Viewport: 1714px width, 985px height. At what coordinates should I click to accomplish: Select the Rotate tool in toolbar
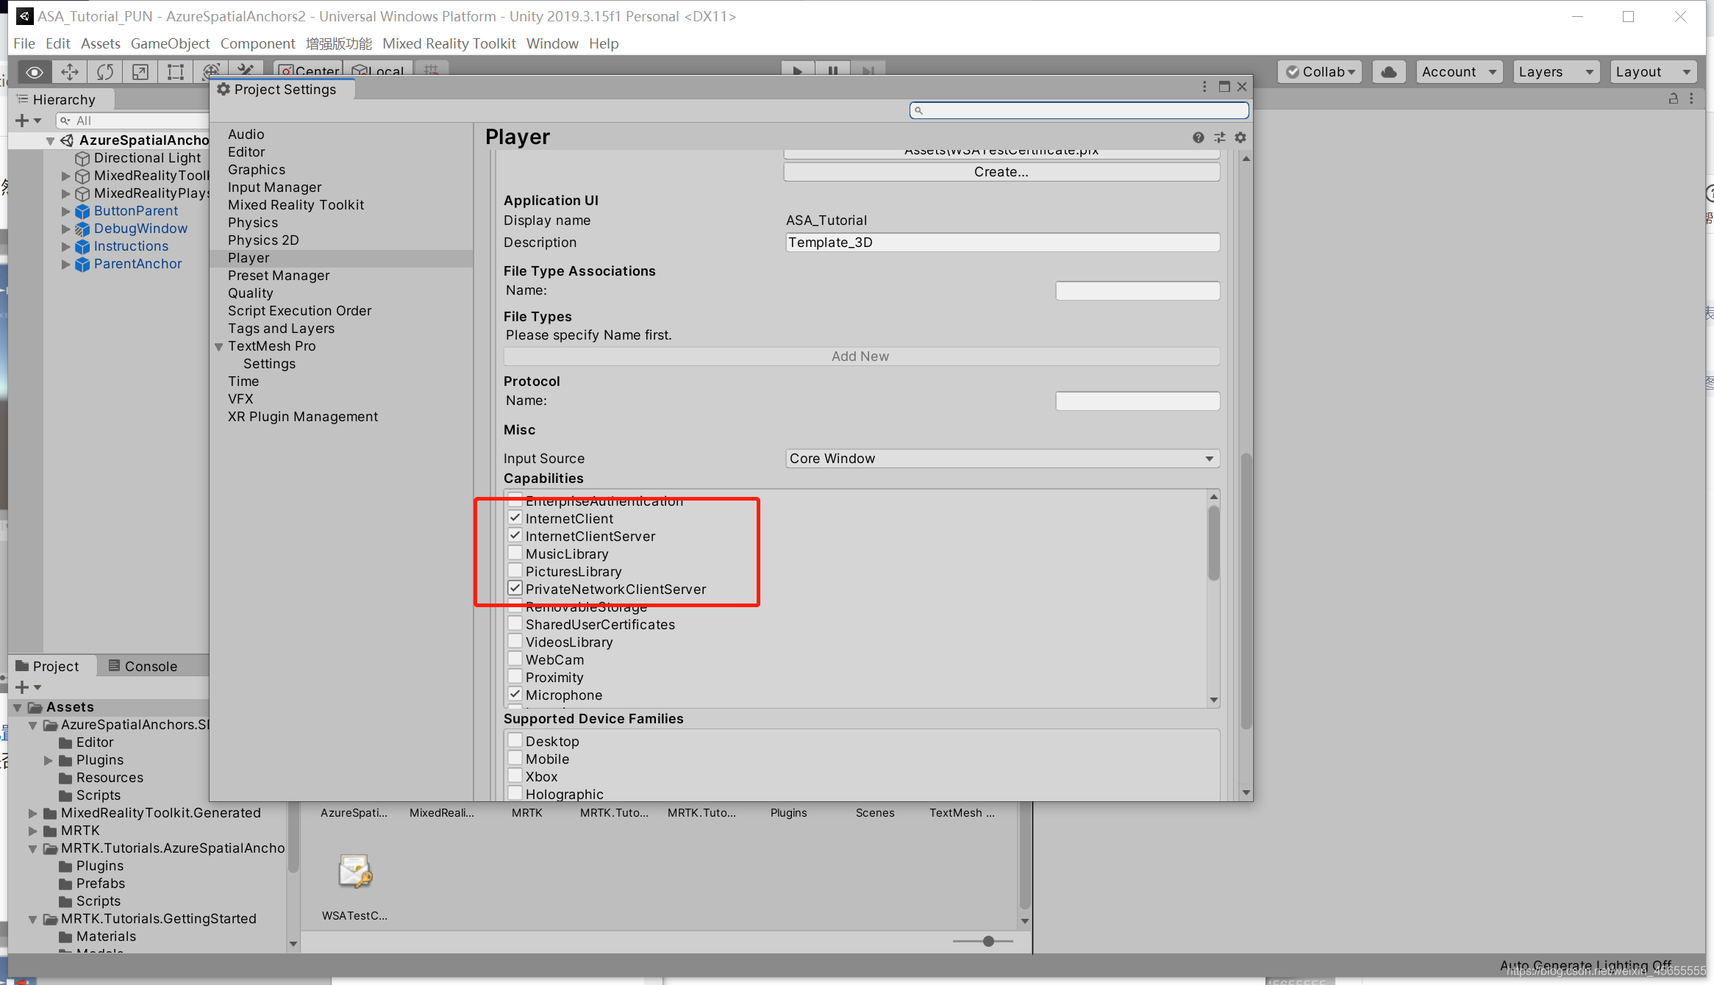tap(105, 71)
